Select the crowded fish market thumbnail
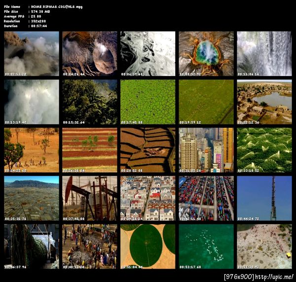 point(90,246)
